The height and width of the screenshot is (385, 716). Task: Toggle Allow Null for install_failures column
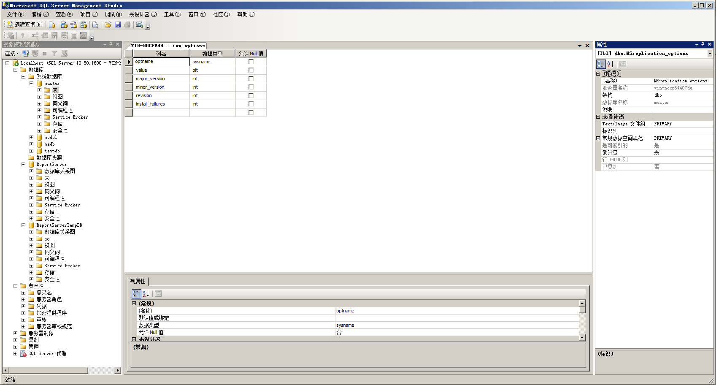[251, 104]
